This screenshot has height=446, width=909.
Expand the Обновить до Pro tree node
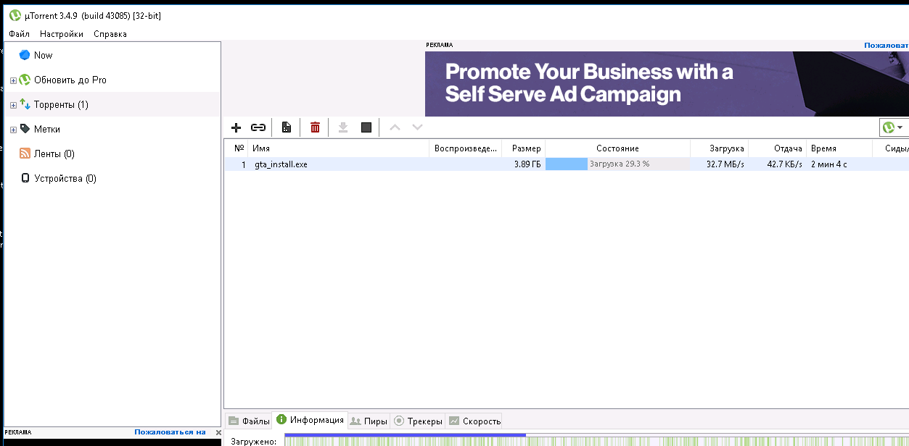tap(13, 80)
